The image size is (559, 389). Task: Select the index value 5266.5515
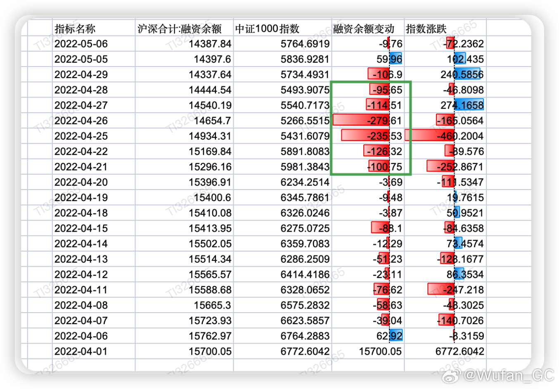tap(282, 121)
